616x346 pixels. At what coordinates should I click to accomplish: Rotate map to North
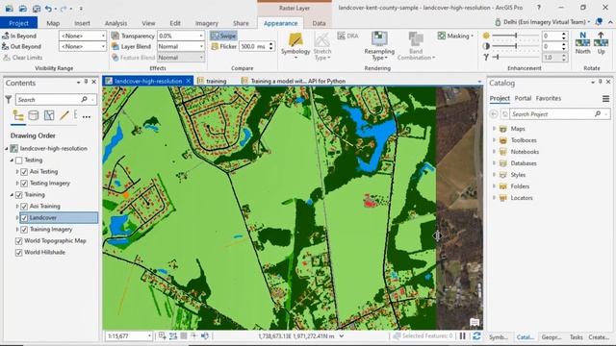click(582, 43)
